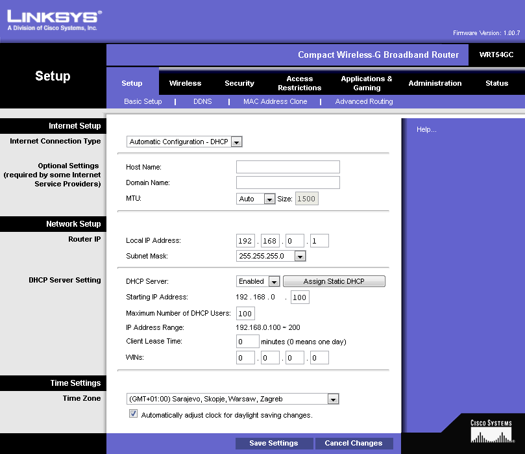Switch to the Security tab

pyautogui.click(x=239, y=82)
